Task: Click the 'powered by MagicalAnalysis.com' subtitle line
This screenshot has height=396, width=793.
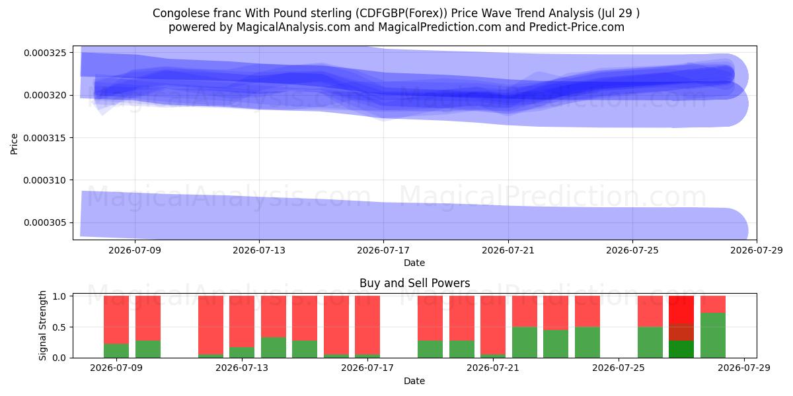Action: coord(396,27)
